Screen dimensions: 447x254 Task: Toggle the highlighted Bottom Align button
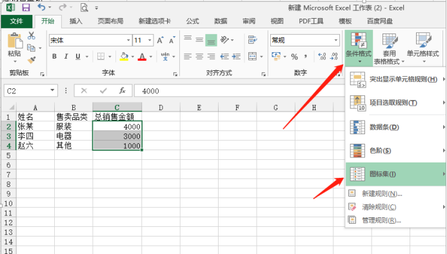211,40
